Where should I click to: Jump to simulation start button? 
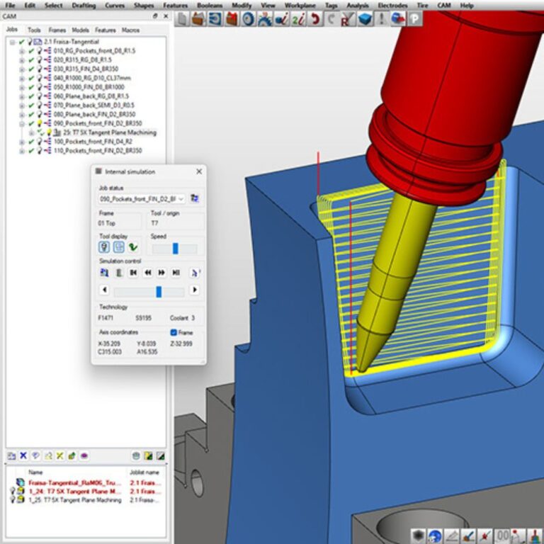point(133,272)
